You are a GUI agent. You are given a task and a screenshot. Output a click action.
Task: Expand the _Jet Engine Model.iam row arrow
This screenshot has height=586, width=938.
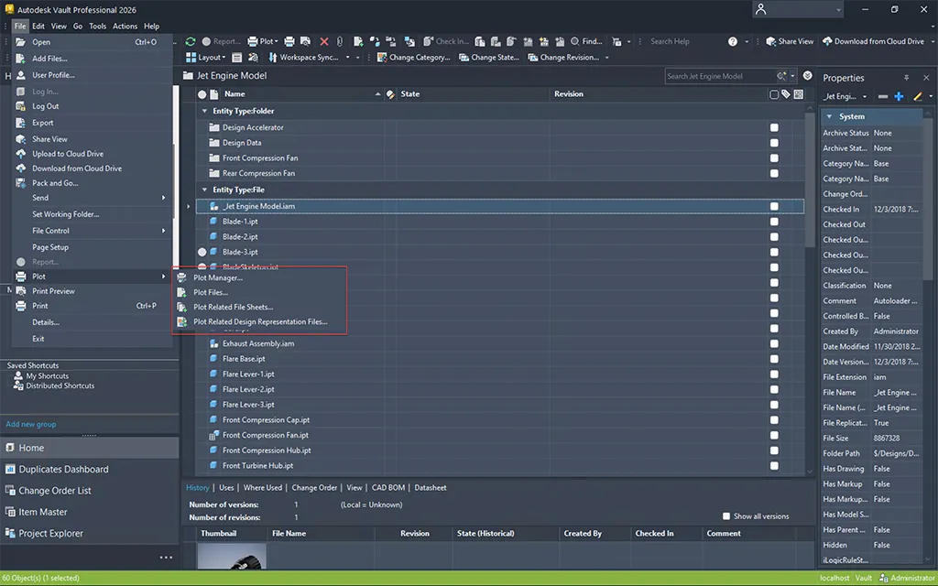[x=189, y=206]
